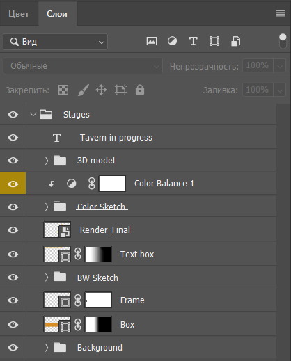
Task: Filter layers by adjustment layer type
Action: click(x=172, y=41)
